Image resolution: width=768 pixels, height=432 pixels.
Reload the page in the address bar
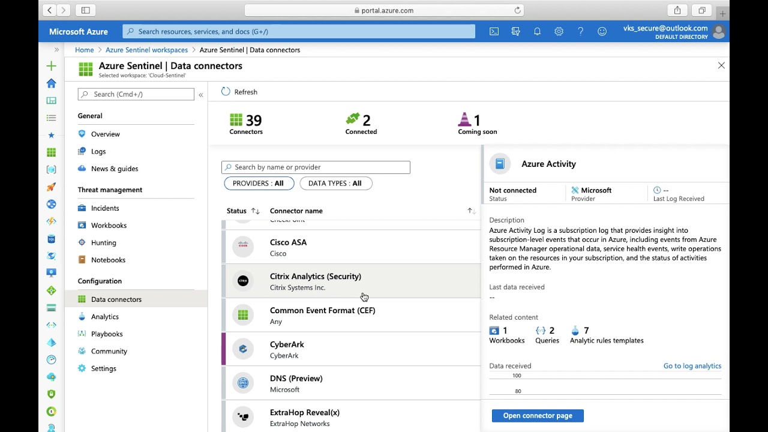click(x=517, y=10)
